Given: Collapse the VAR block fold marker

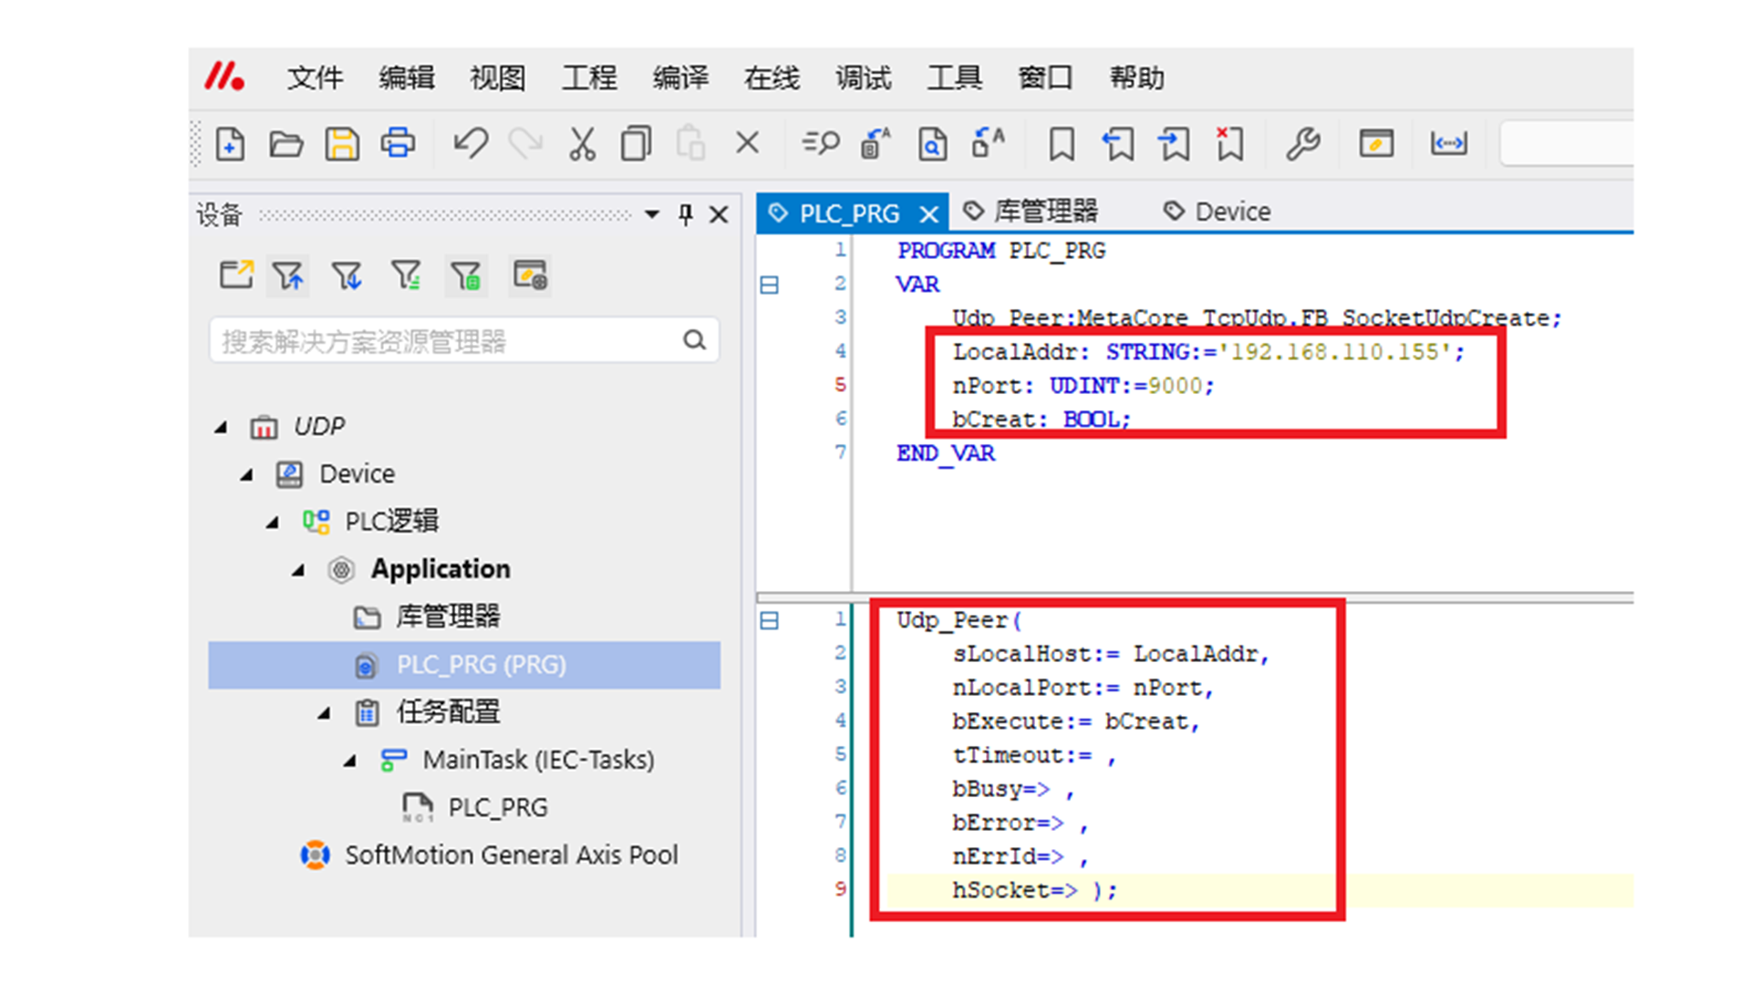Looking at the screenshot, I should click(x=770, y=285).
